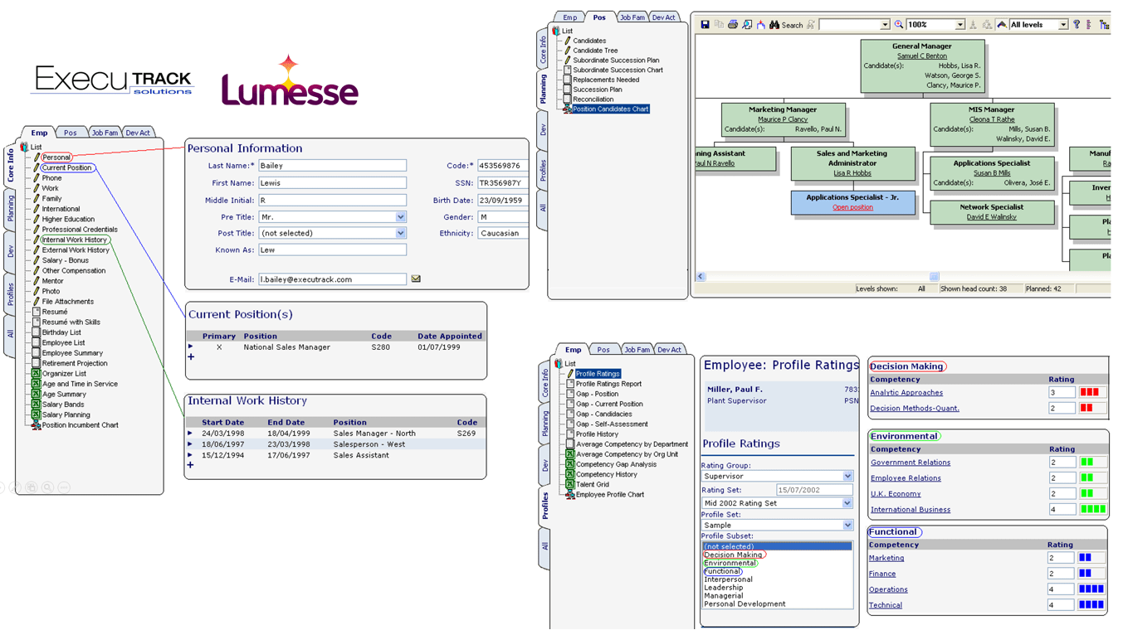
Task: Select Planning vertical tab in employee panel
Action: pyautogui.click(x=11, y=208)
